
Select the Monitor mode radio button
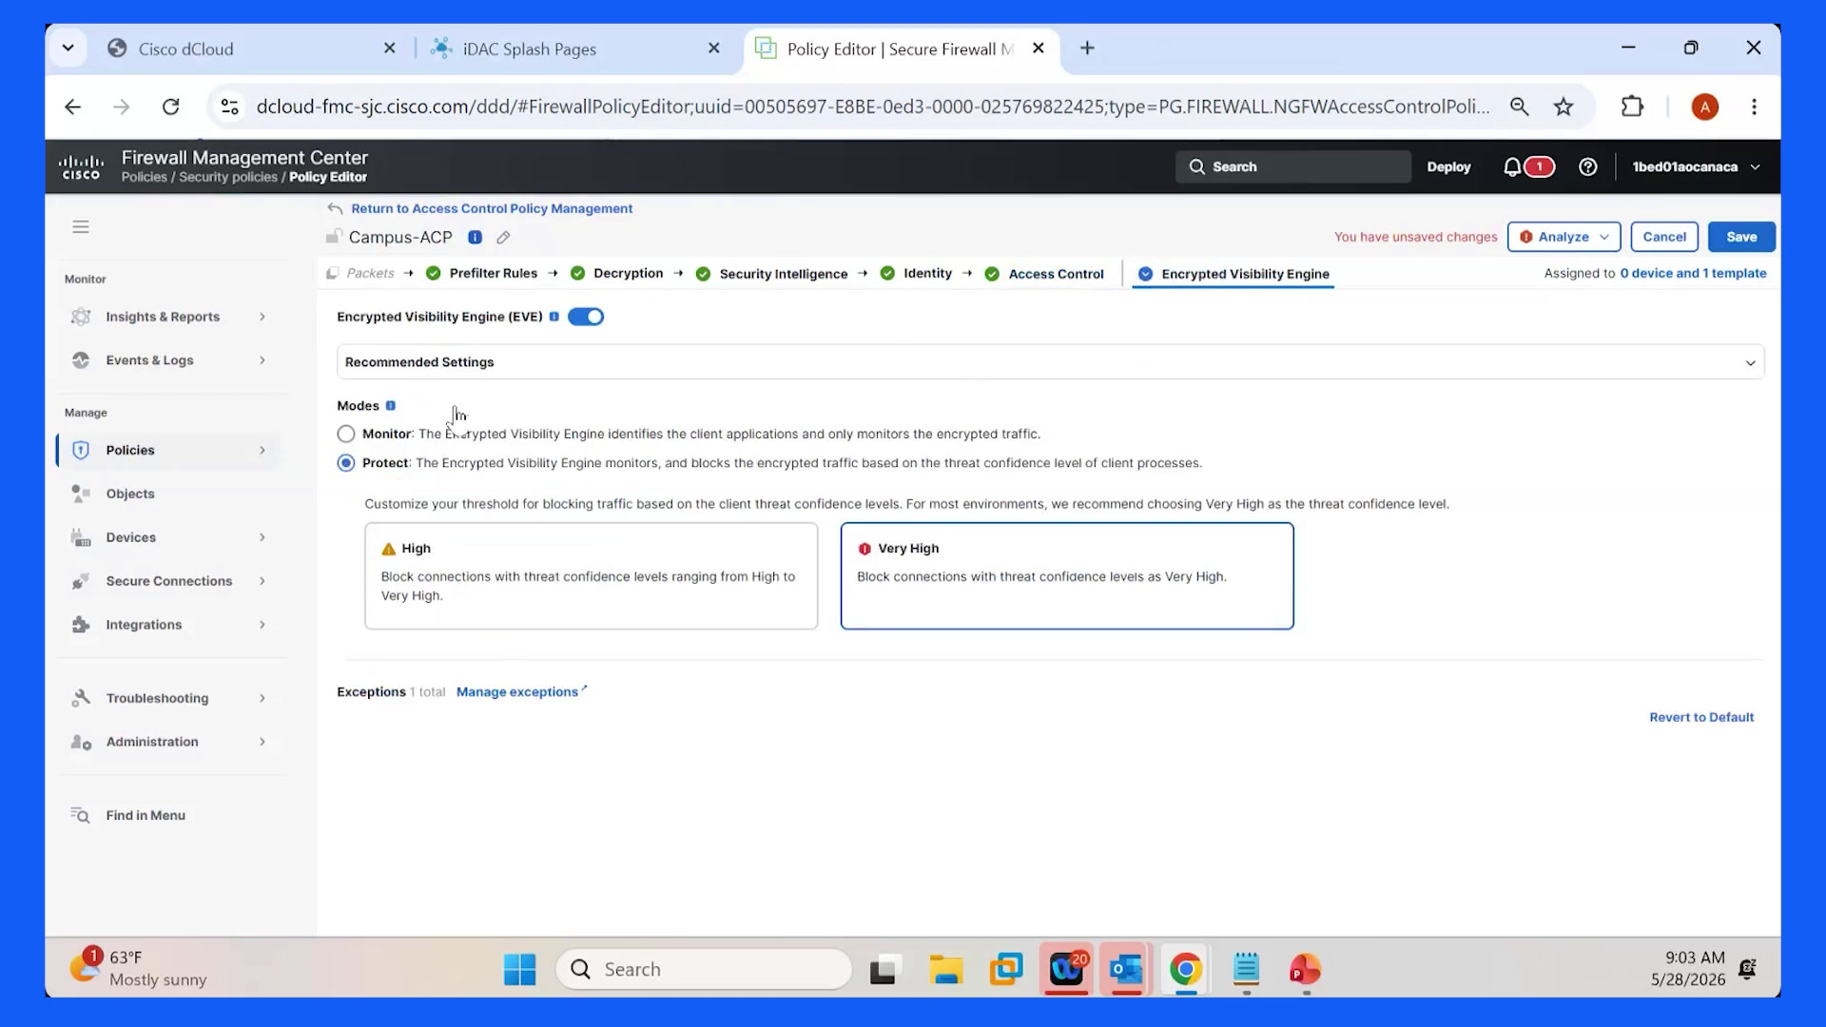pyautogui.click(x=346, y=434)
